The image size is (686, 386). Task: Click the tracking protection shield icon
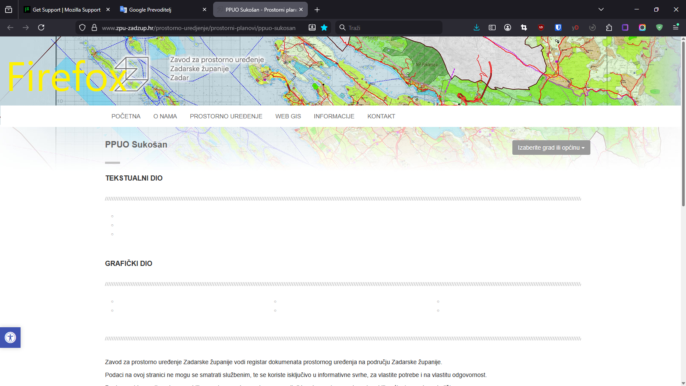pyautogui.click(x=82, y=27)
